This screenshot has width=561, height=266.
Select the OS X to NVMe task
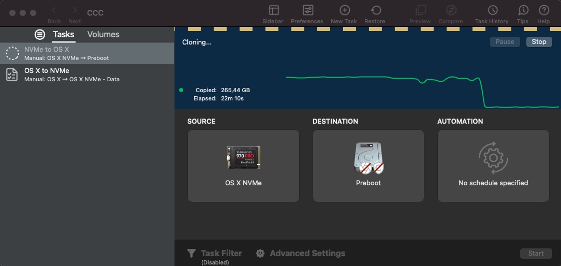point(87,75)
